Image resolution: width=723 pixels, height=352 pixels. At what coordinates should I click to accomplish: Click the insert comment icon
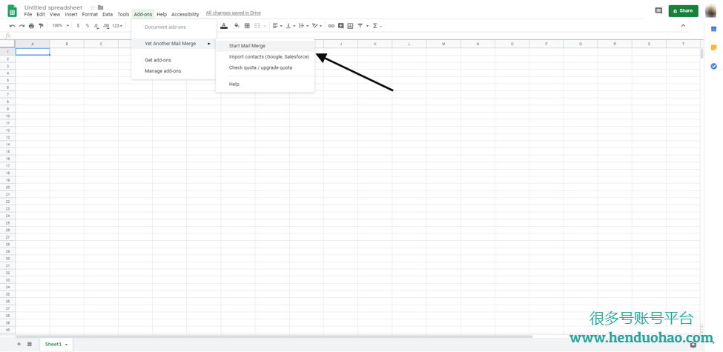(341, 26)
